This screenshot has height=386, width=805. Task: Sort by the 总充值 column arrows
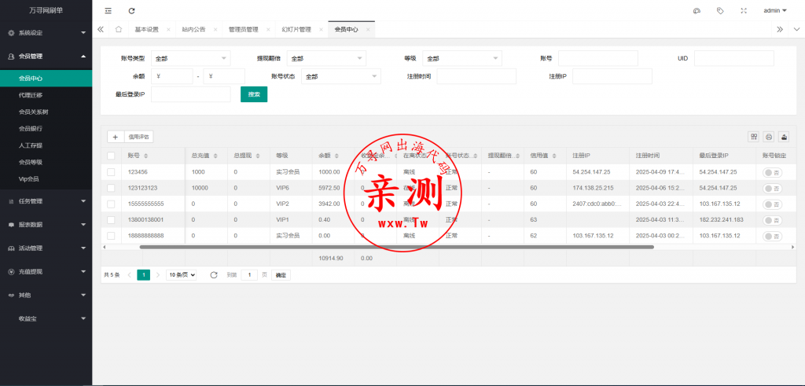[215, 156]
